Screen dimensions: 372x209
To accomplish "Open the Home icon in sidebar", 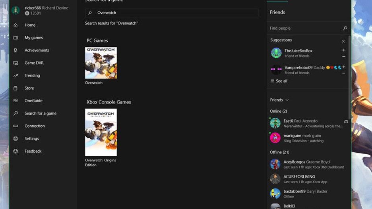I will coord(15,25).
